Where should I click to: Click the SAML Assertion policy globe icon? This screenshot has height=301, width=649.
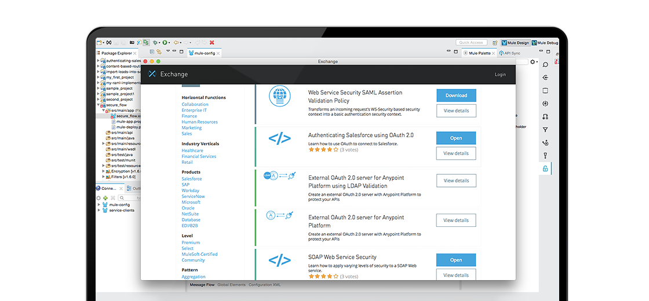(280, 96)
